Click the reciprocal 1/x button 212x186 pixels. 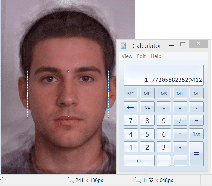point(196,134)
